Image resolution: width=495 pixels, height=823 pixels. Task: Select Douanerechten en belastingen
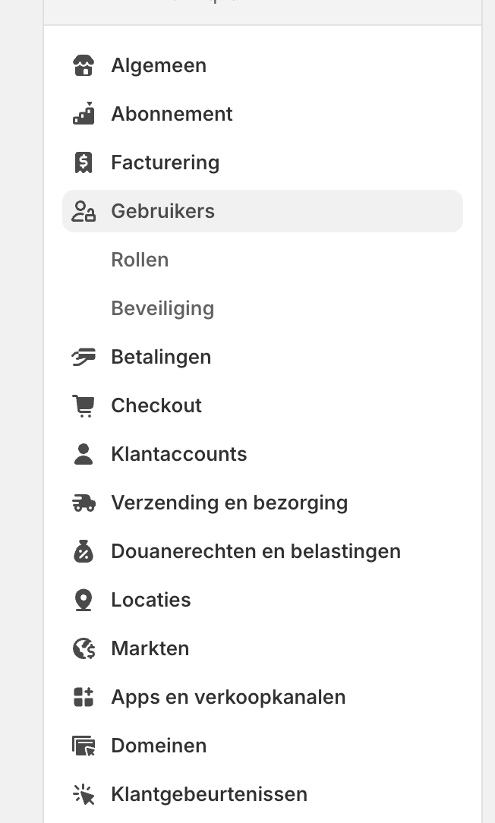click(256, 551)
